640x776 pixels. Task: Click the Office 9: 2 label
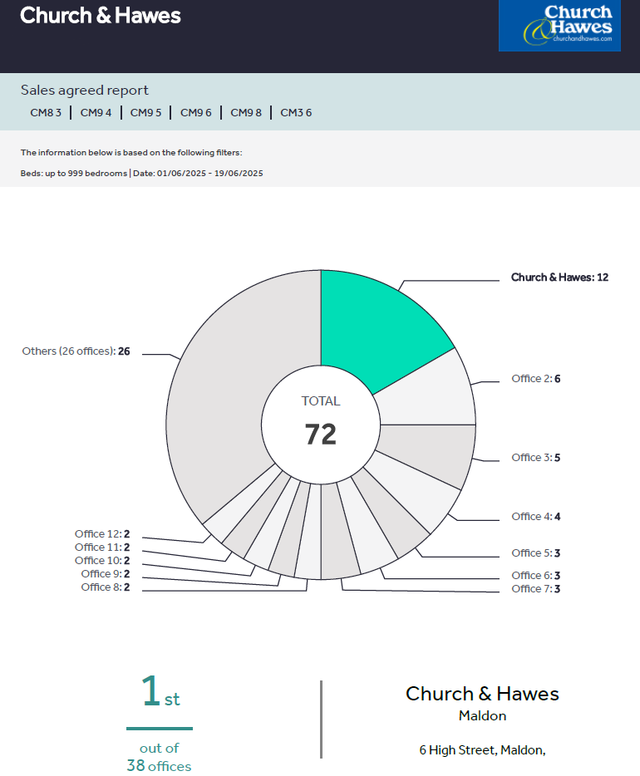click(x=106, y=574)
